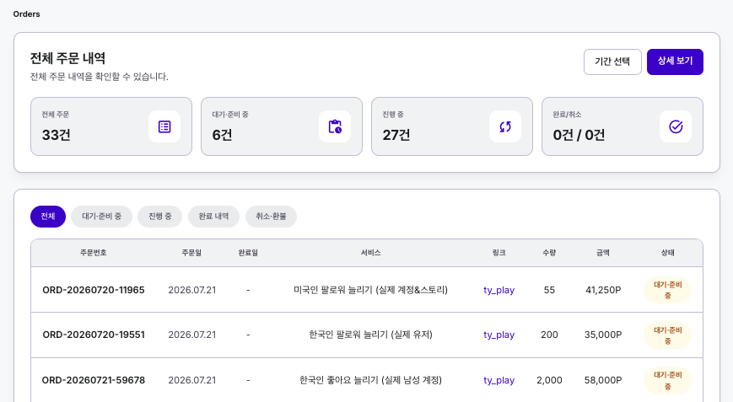This screenshot has height=402, width=733.
Task: Click the list icon in 전체 주문 card
Action: tap(164, 126)
